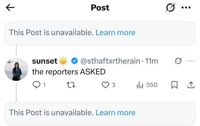The width and height of the screenshot is (200, 126).
Task: Click Learn more in the top unavailable post
Action: point(115,32)
